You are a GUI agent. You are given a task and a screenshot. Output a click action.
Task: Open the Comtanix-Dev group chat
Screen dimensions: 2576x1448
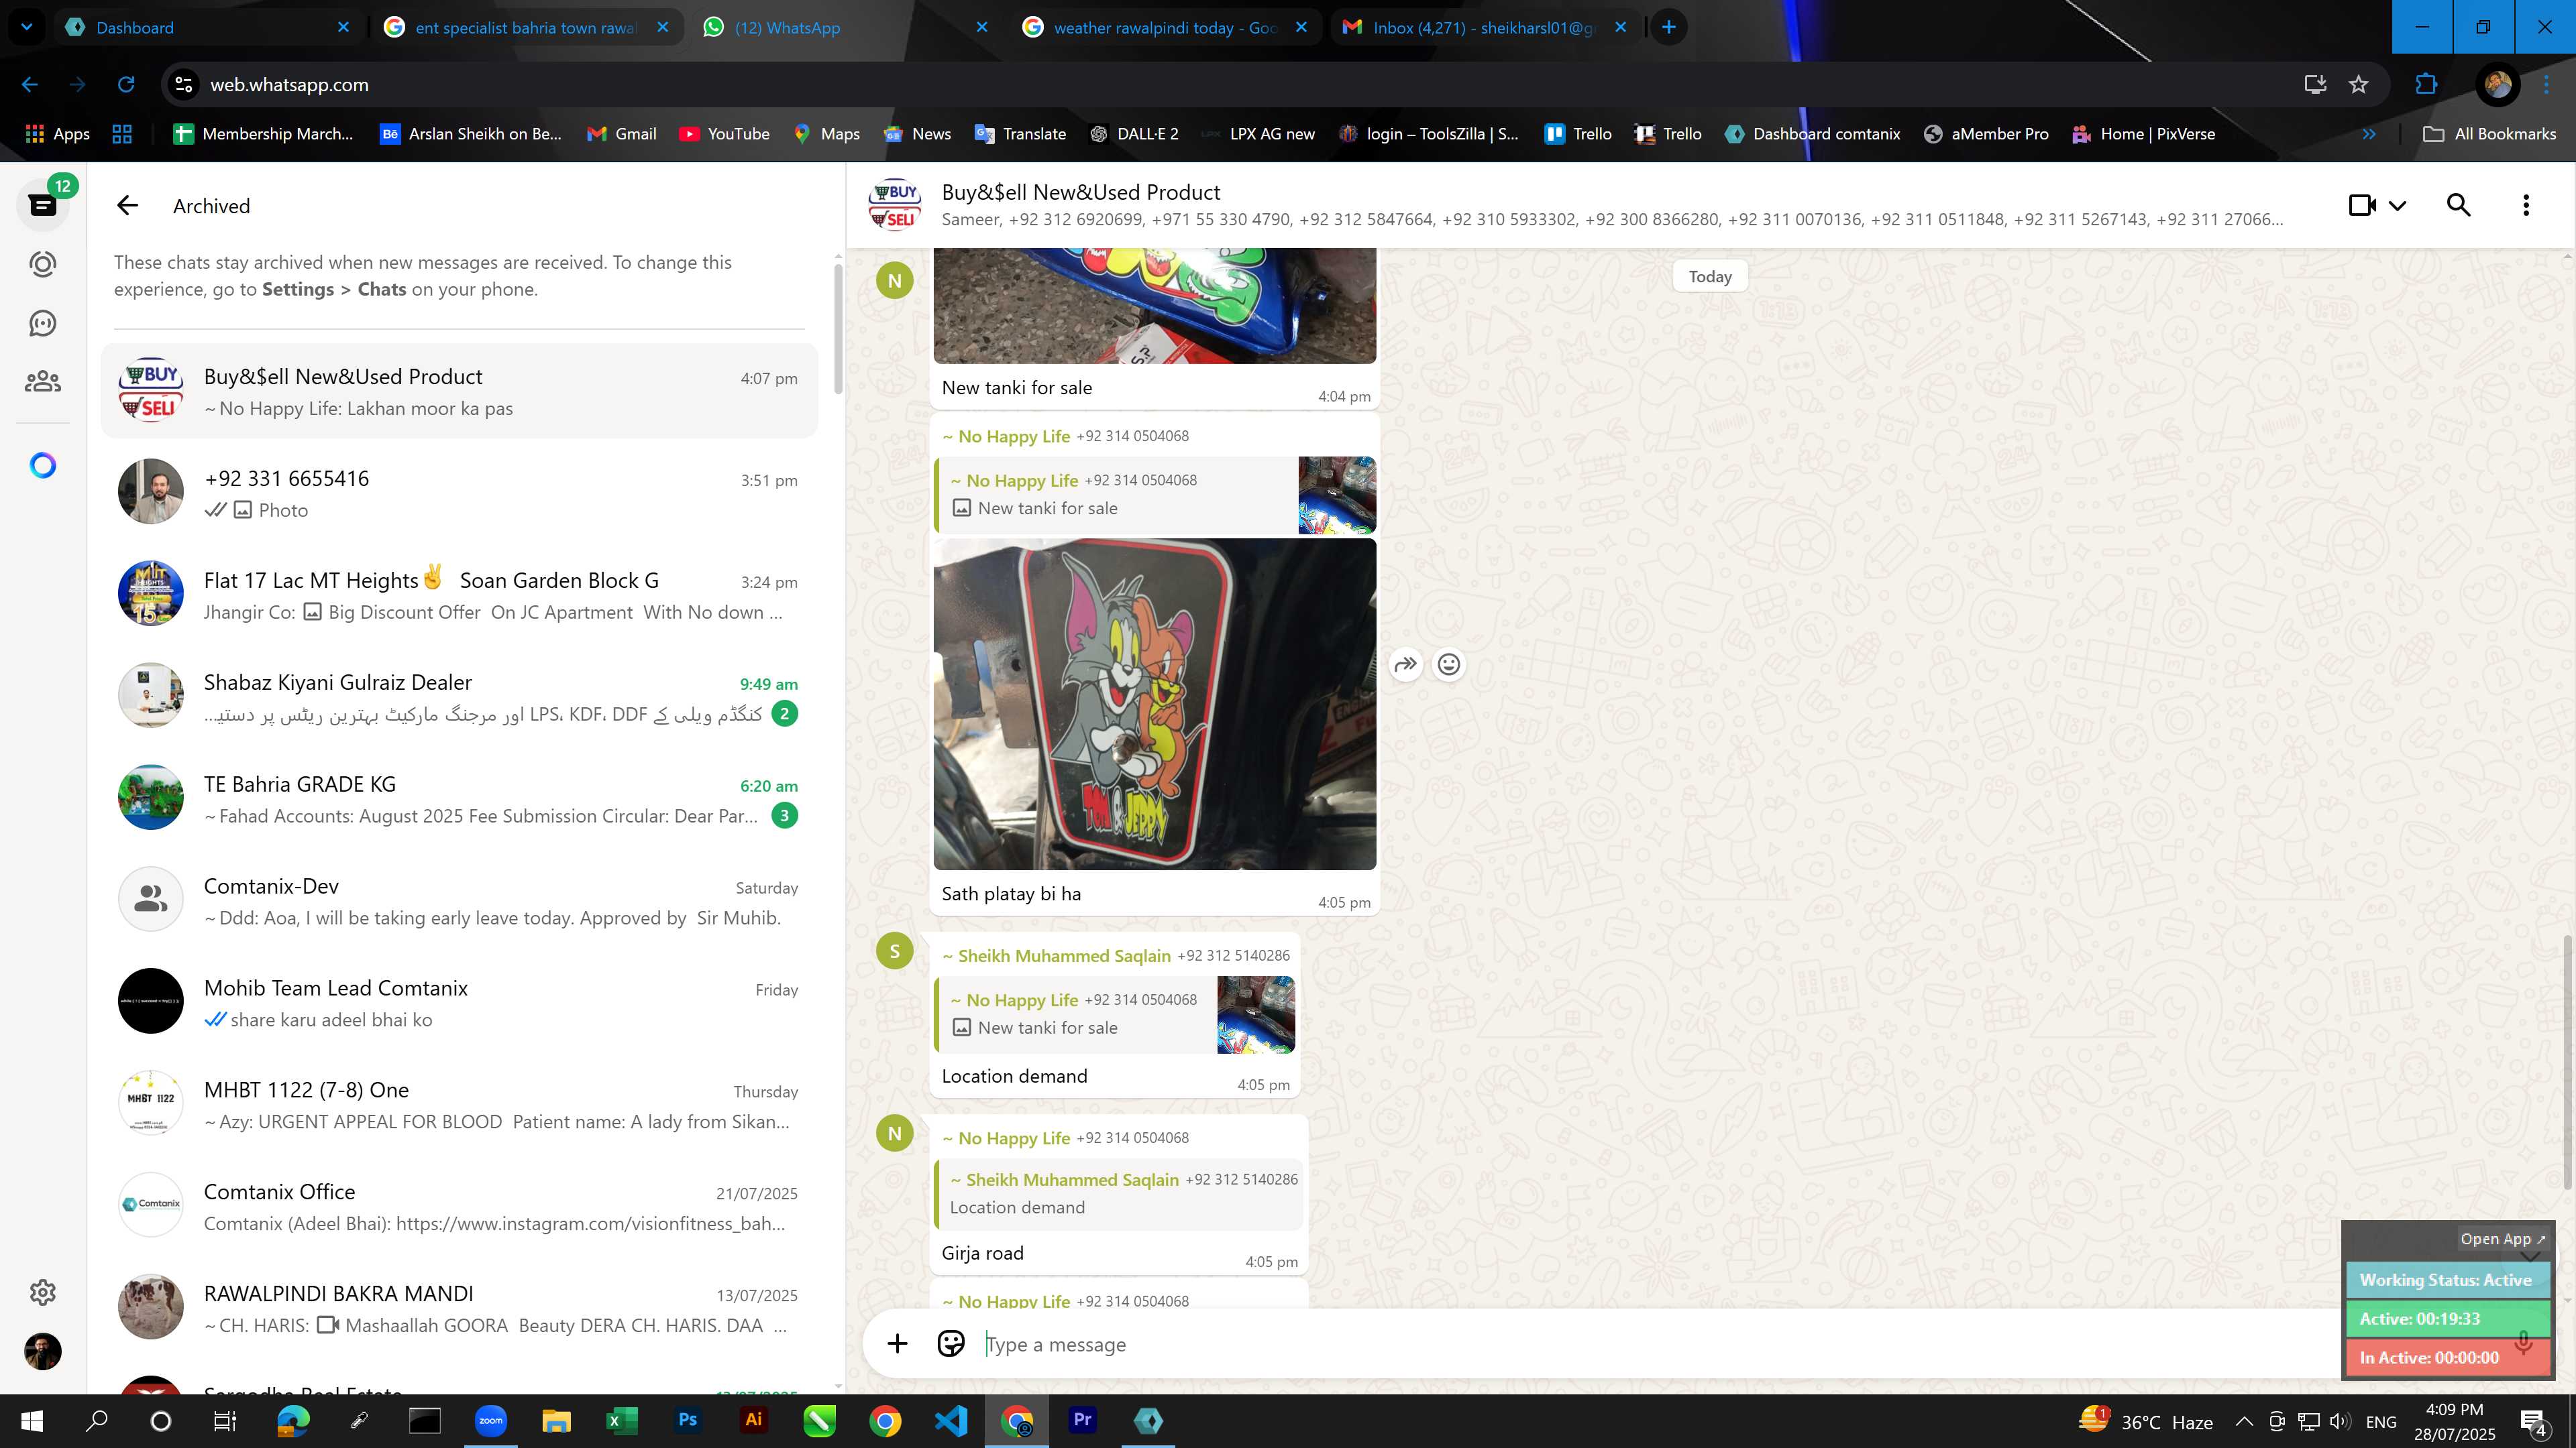pos(459,900)
